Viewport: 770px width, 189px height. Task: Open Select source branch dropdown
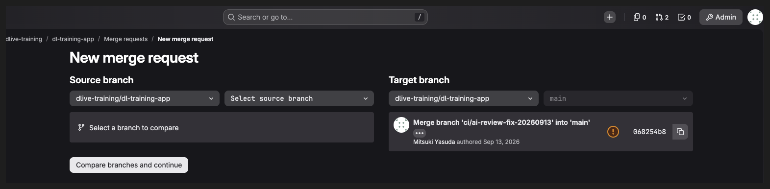point(299,98)
